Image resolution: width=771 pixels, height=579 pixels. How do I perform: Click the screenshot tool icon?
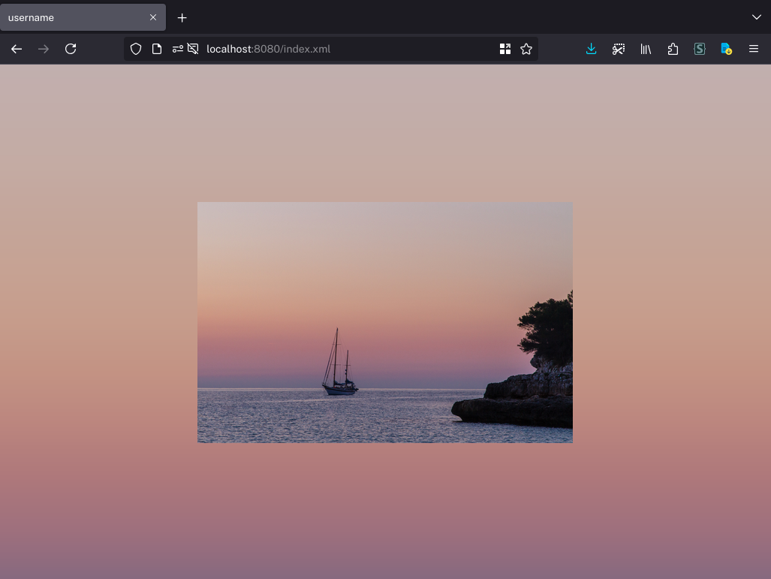[x=619, y=49]
